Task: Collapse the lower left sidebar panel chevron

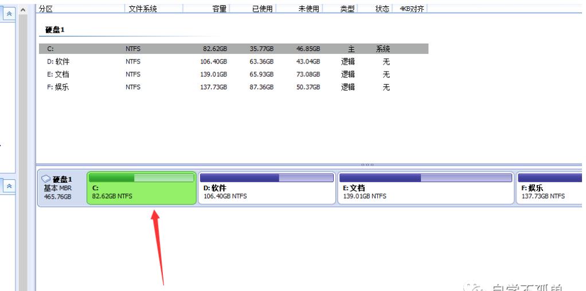Action: pyautogui.click(x=9, y=186)
